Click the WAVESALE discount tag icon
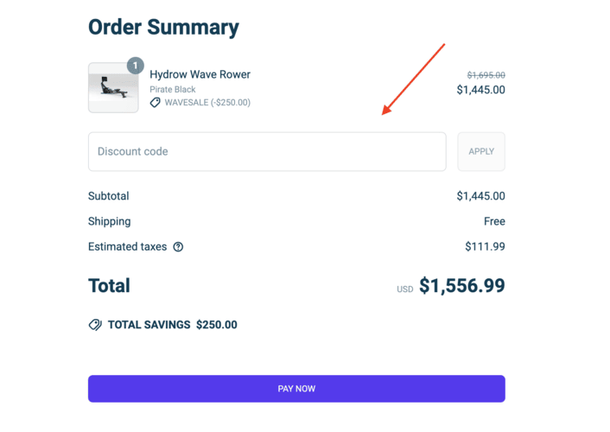This screenshot has width=610, height=432. pos(156,102)
